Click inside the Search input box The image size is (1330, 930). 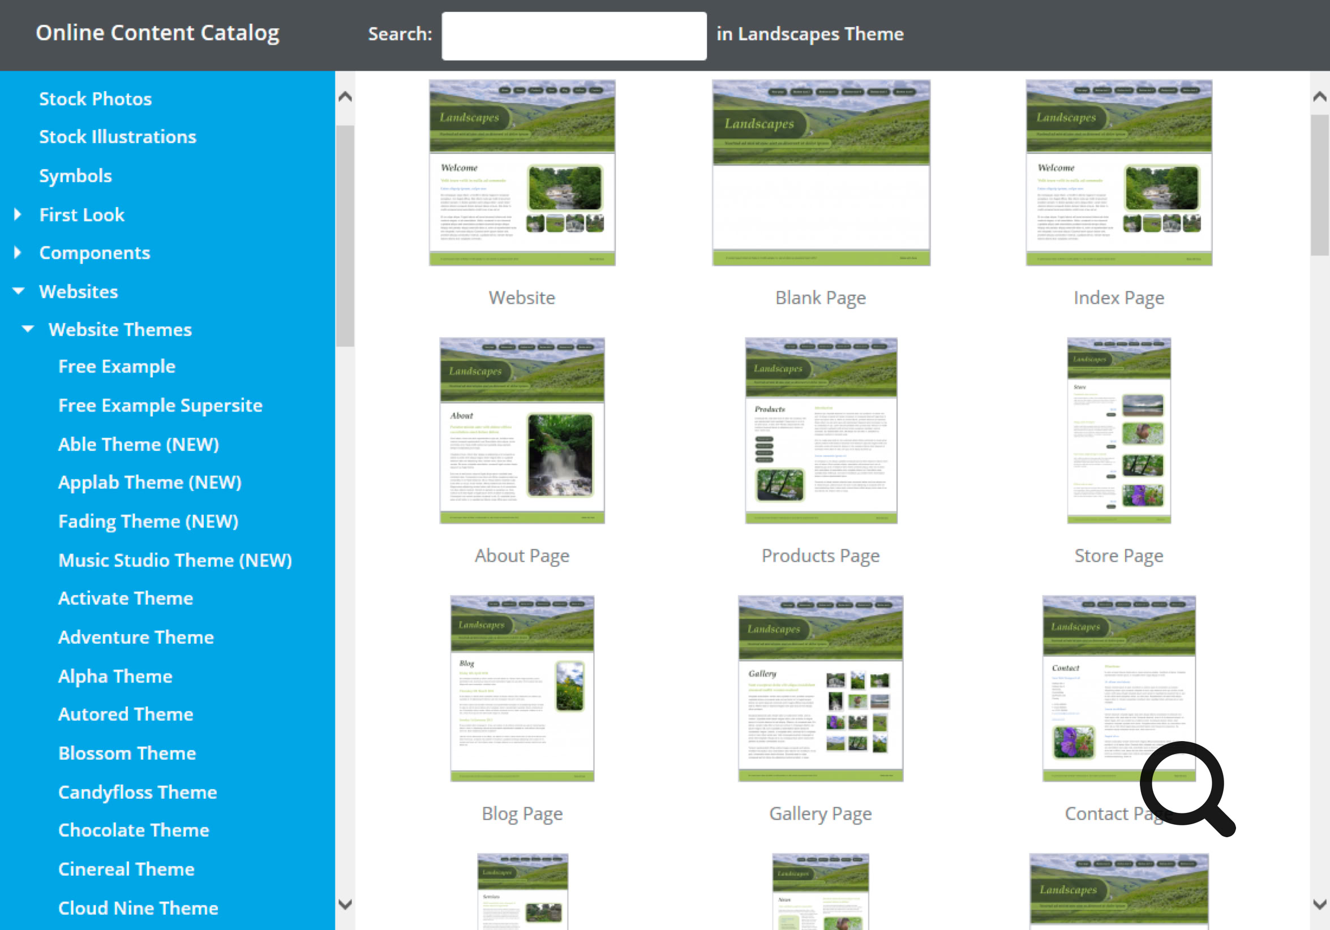[573, 35]
